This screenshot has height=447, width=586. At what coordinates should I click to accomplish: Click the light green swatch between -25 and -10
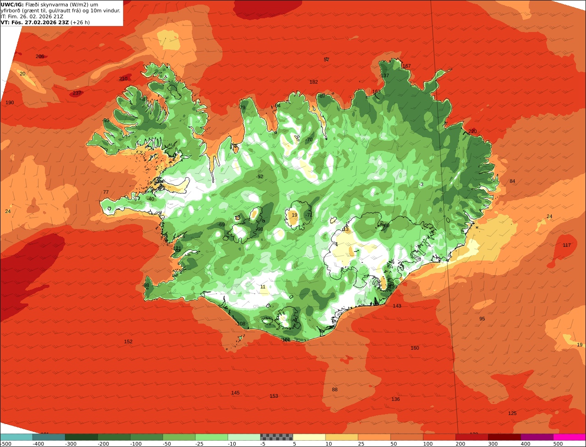tap(212, 437)
